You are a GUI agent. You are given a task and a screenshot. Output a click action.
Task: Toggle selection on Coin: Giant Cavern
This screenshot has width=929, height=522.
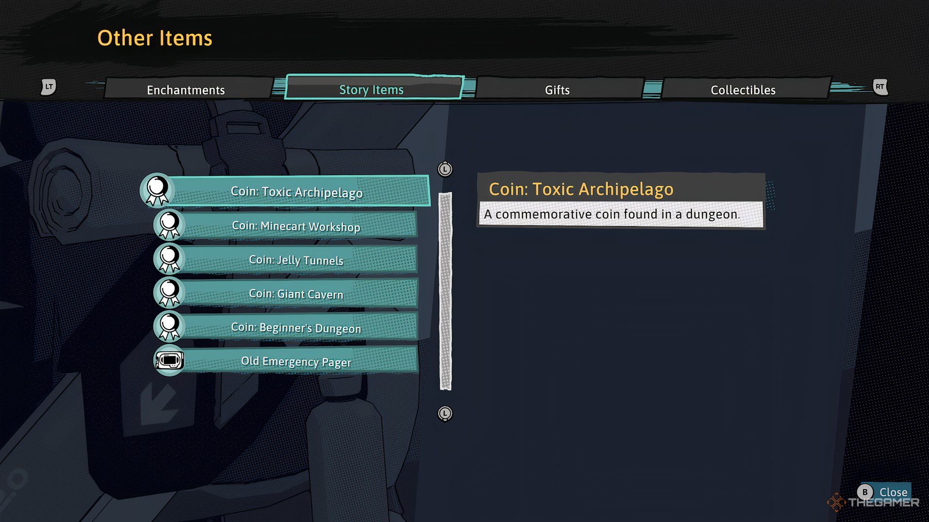click(296, 294)
